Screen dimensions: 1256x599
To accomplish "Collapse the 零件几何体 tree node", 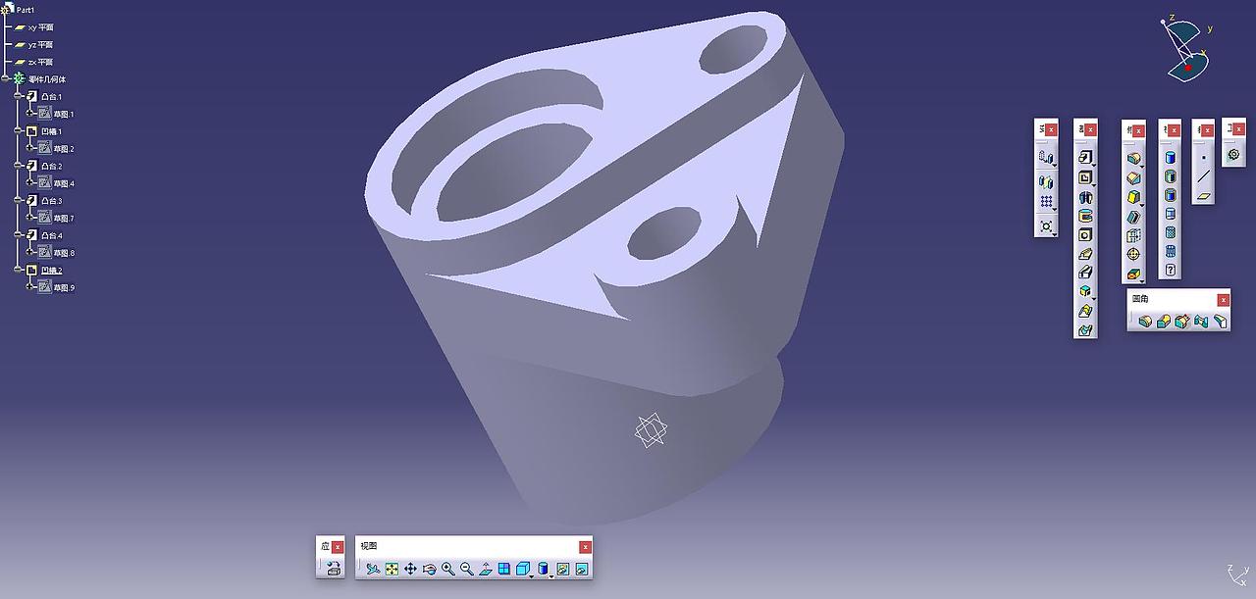I will coord(6,78).
